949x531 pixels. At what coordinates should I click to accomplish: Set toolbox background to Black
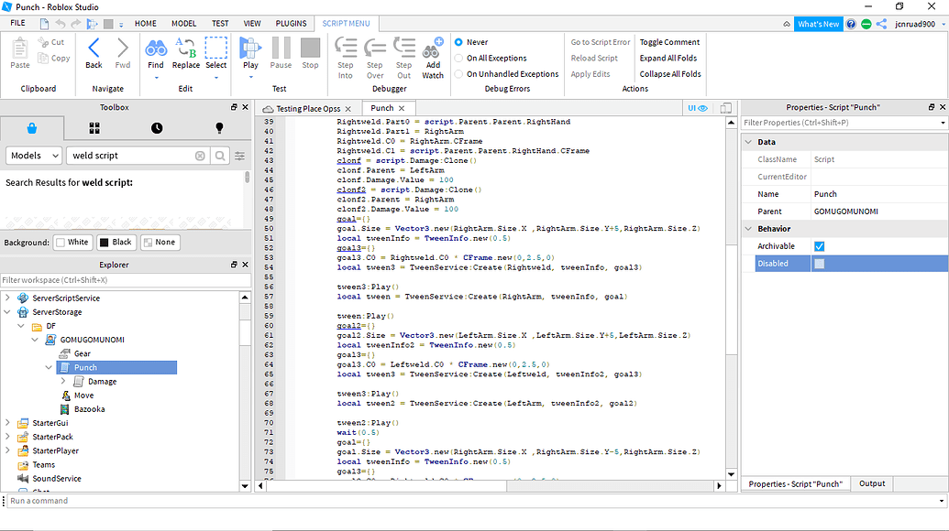coord(116,243)
